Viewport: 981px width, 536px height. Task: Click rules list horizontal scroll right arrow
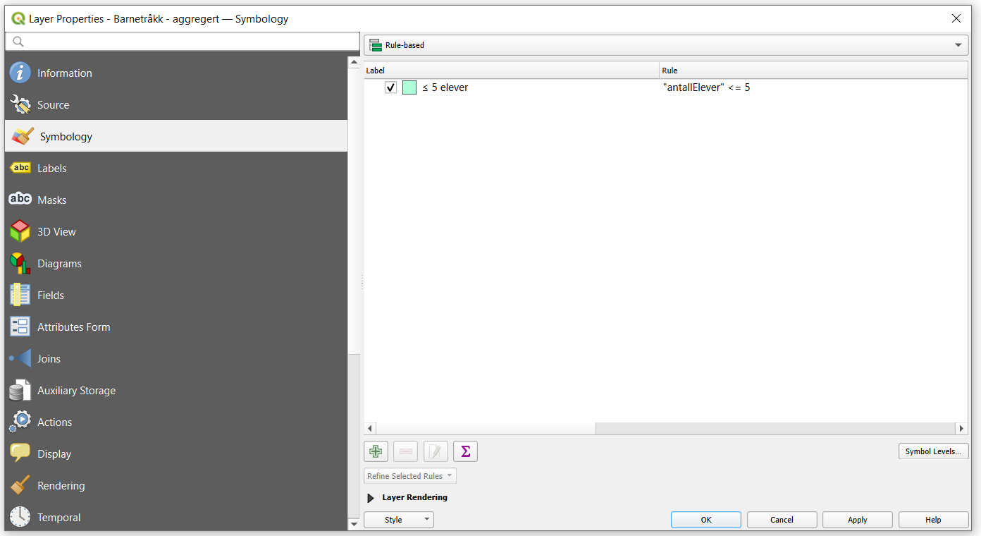pyautogui.click(x=961, y=428)
